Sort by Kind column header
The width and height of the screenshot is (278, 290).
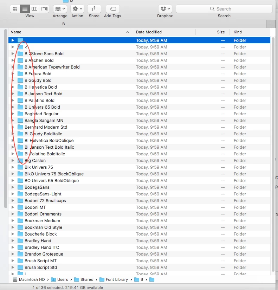250,32
